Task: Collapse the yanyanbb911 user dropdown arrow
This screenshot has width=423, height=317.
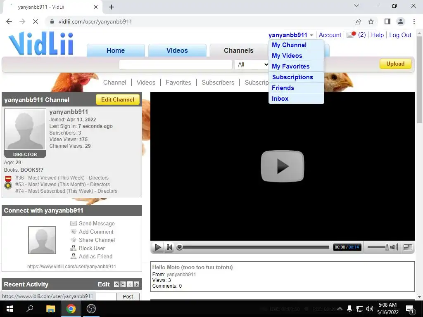Action: tap(311, 35)
